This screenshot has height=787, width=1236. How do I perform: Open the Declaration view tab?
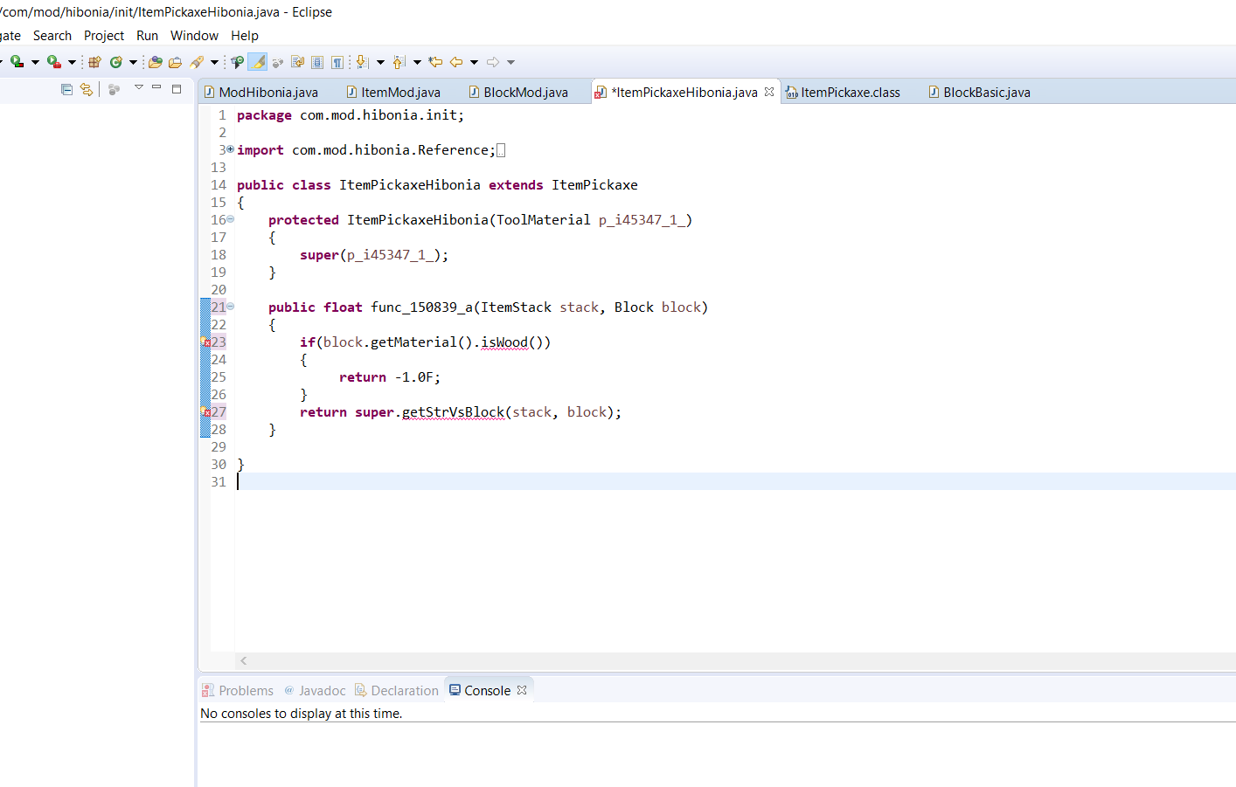396,691
